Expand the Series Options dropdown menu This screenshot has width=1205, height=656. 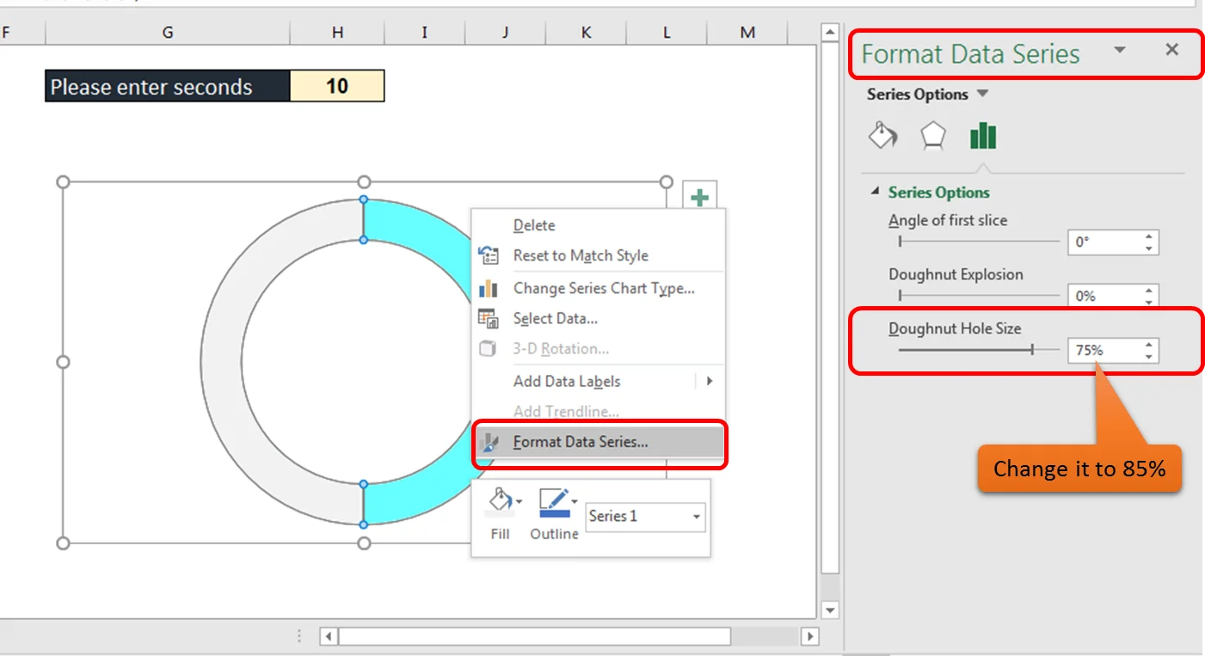tap(983, 94)
